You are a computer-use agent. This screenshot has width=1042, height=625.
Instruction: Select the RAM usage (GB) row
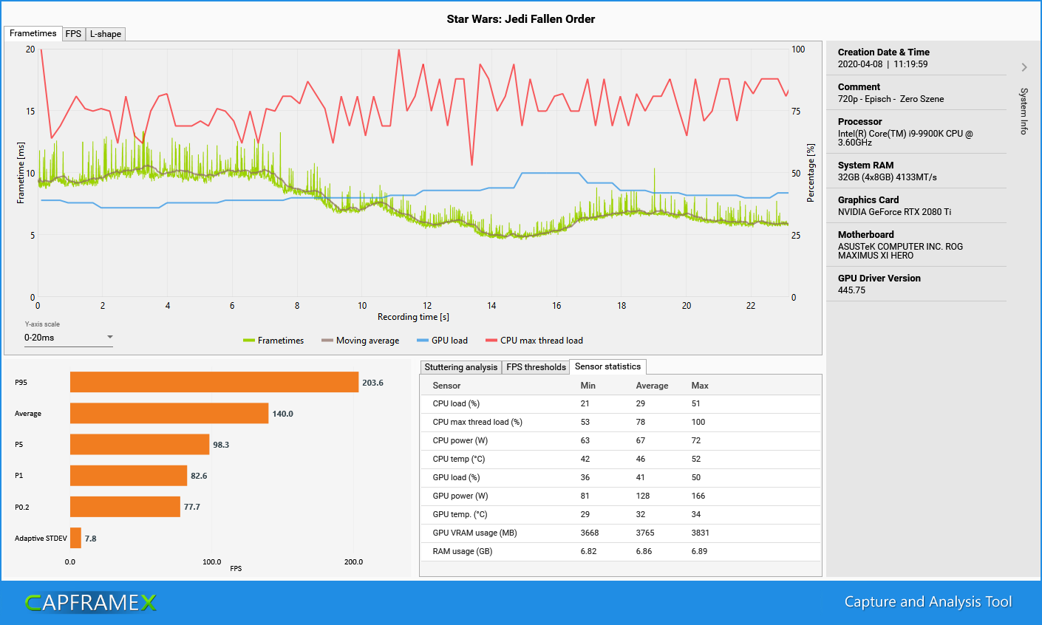click(x=620, y=552)
